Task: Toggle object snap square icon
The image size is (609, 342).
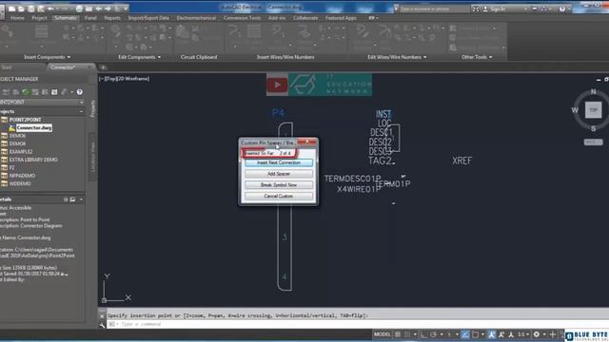Action: [x=475, y=334]
